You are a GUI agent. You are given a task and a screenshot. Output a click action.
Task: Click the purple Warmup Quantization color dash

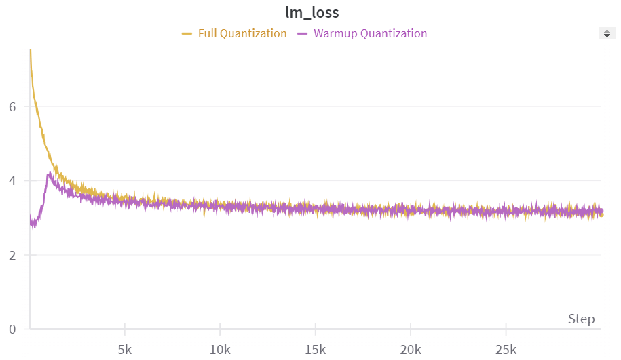303,33
